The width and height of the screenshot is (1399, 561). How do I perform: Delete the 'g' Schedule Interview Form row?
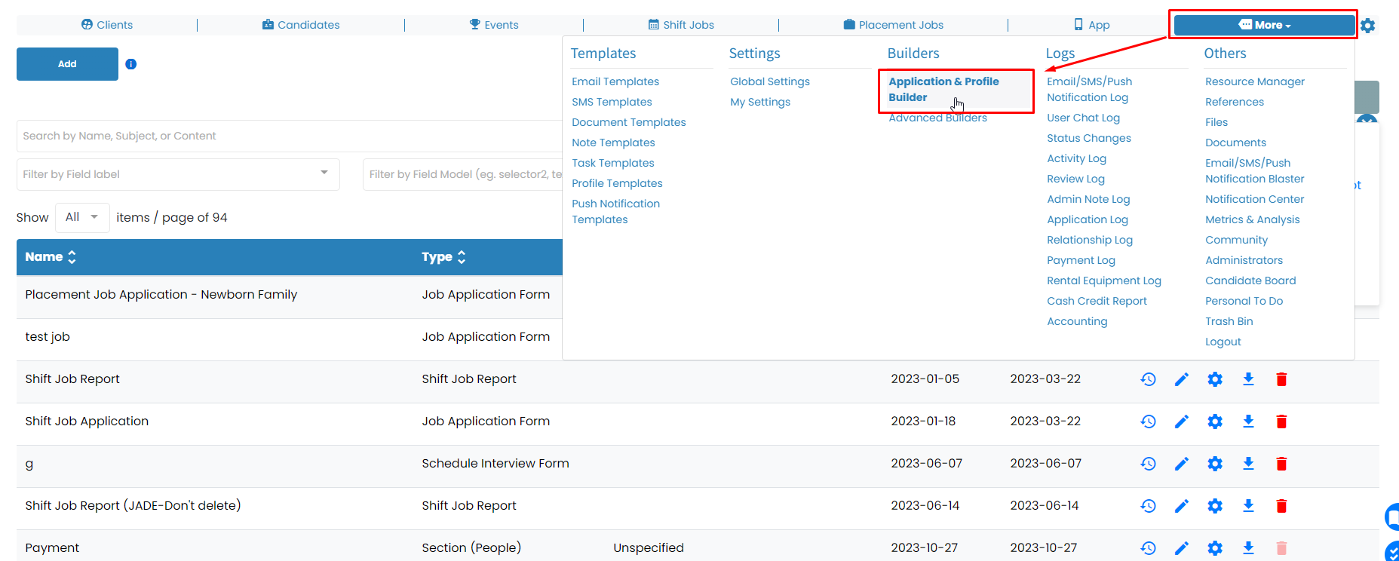click(1281, 464)
